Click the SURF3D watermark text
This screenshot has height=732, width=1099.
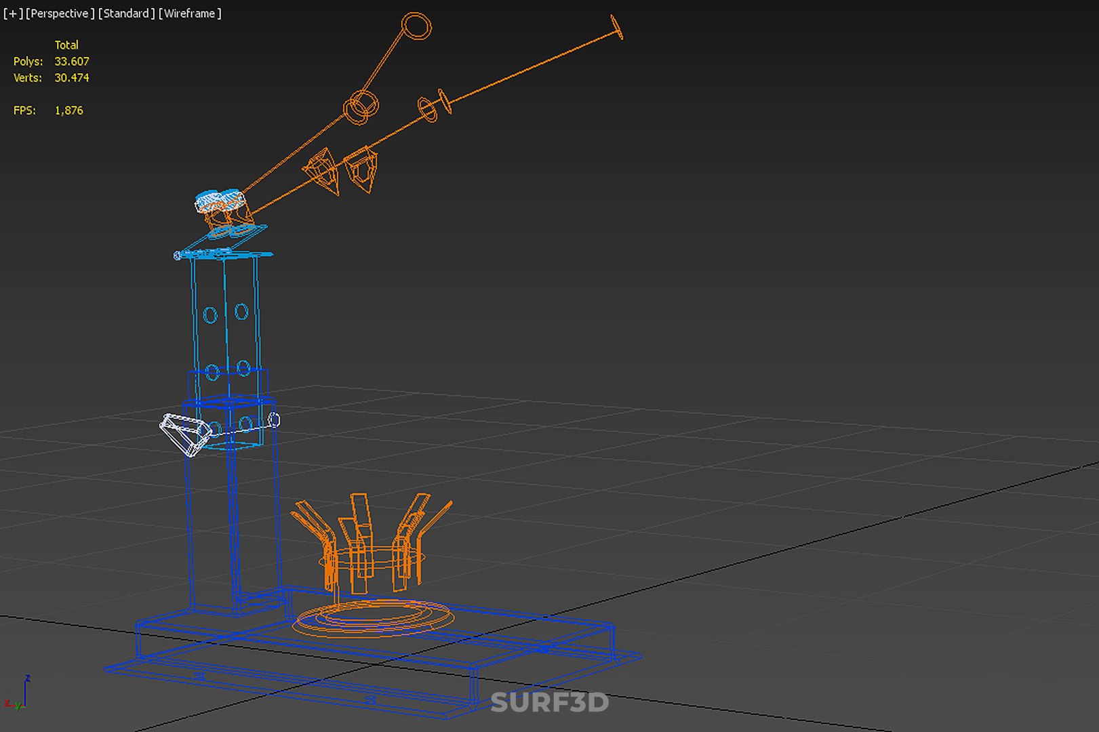click(x=550, y=702)
